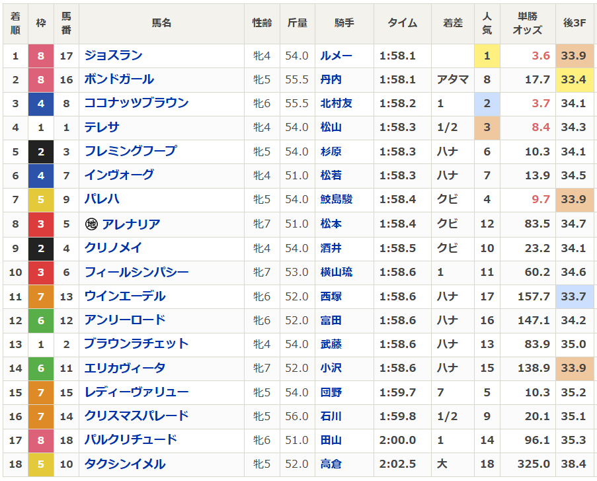Viewport: 597px width, 481px height.
Task: Click yellow 33.4 last-3F cell
Action: [x=575, y=79]
